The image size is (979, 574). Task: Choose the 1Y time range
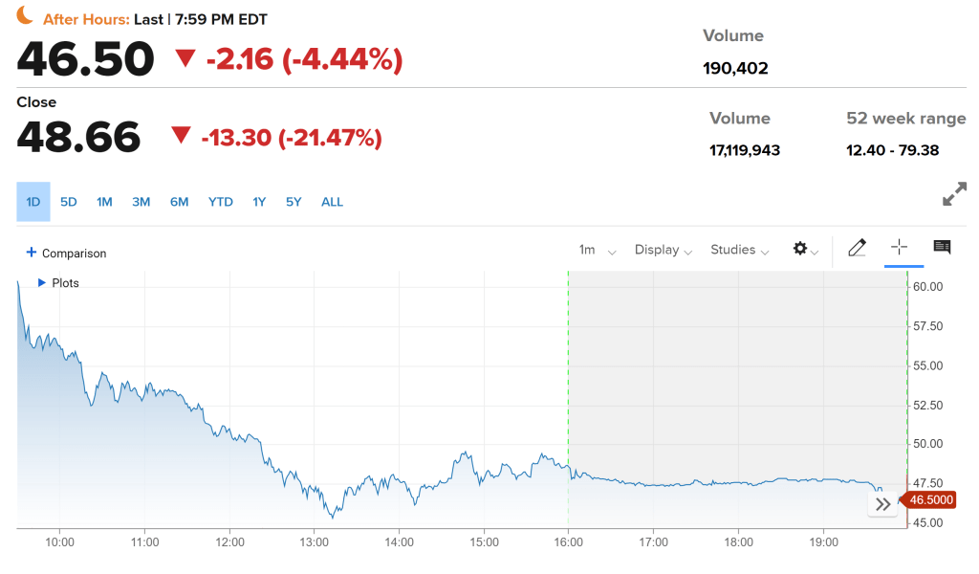click(x=259, y=202)
